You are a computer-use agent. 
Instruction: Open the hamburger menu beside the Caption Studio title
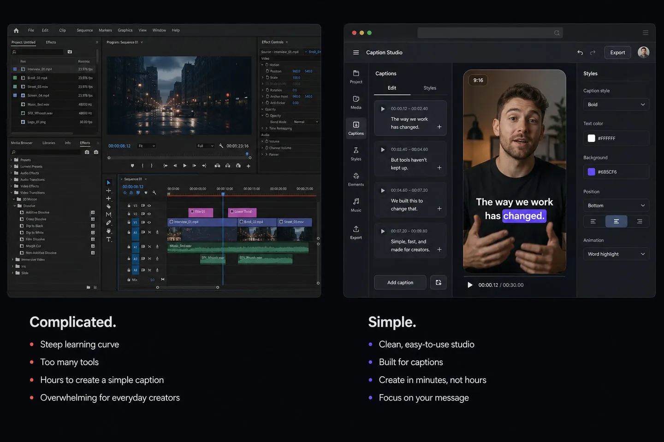coord(356,52)
